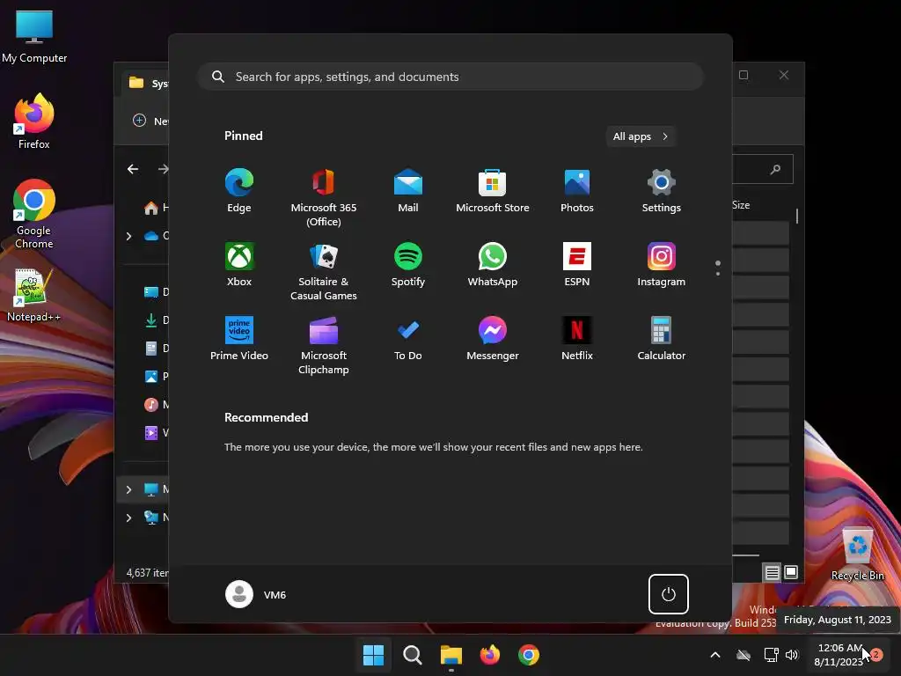
Task: Select the Firefox desktop shortcut
Action: (34, 121)
